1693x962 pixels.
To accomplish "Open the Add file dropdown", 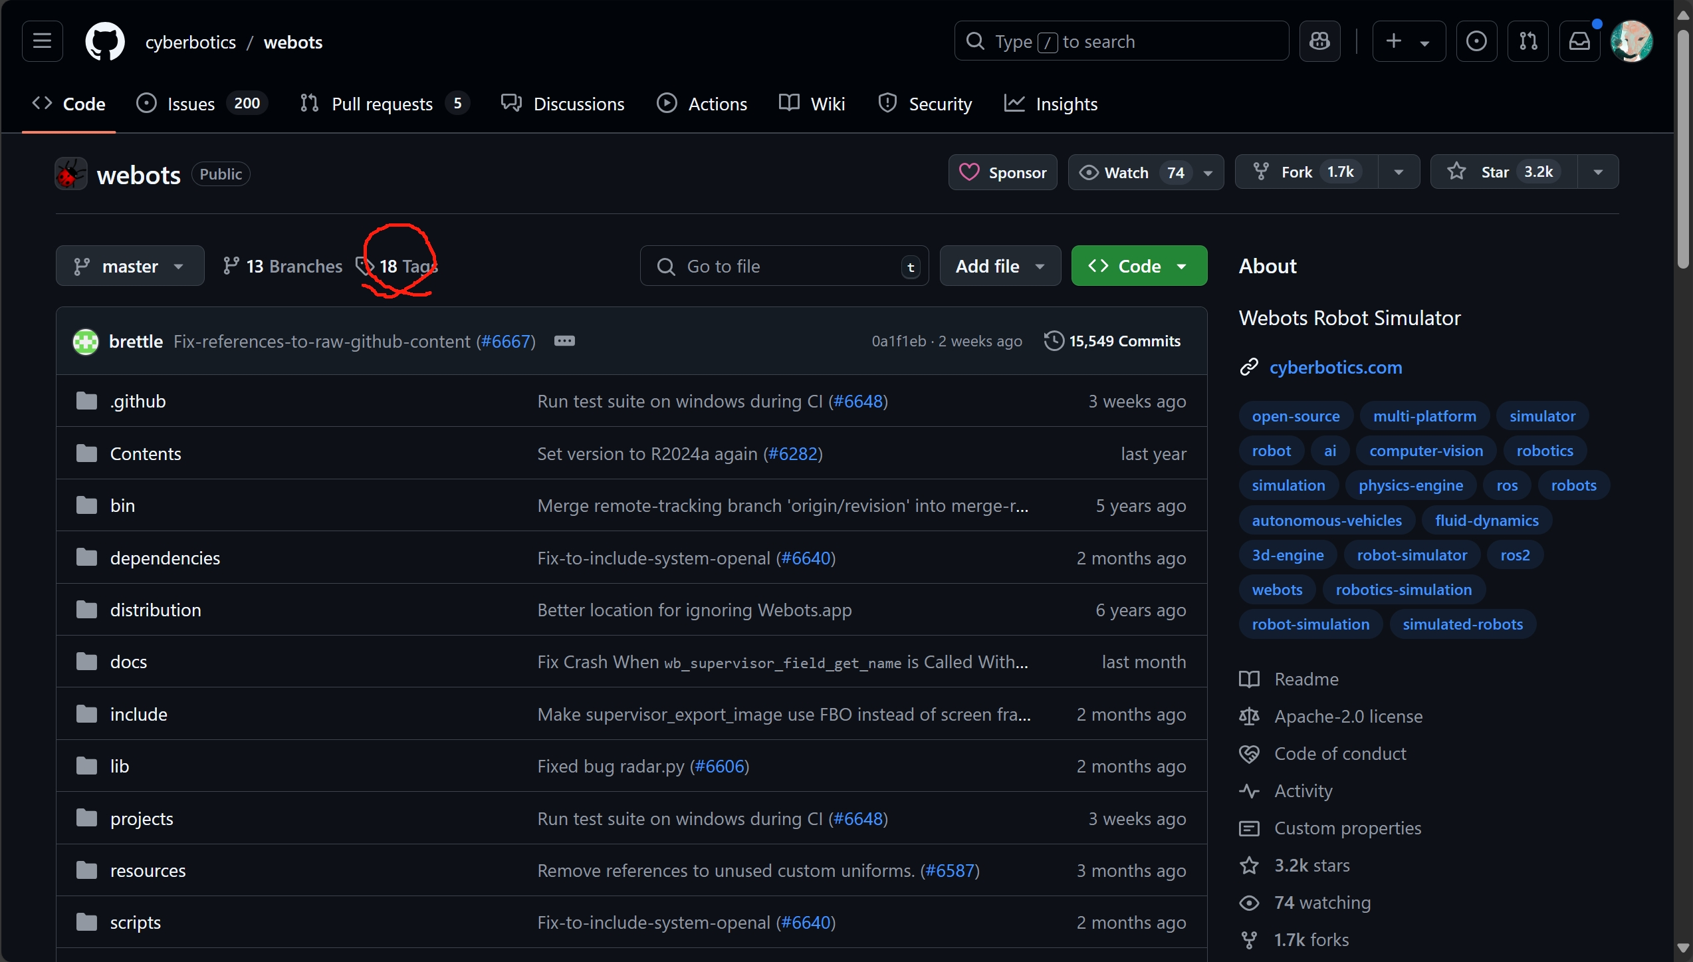I will [x=1000, y=266].
